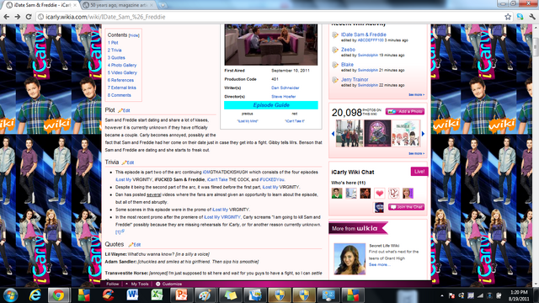This screenshot has height=303, width=539.
Task: Launch Internet Explorer from taskbar
Action: pos(35,295)
